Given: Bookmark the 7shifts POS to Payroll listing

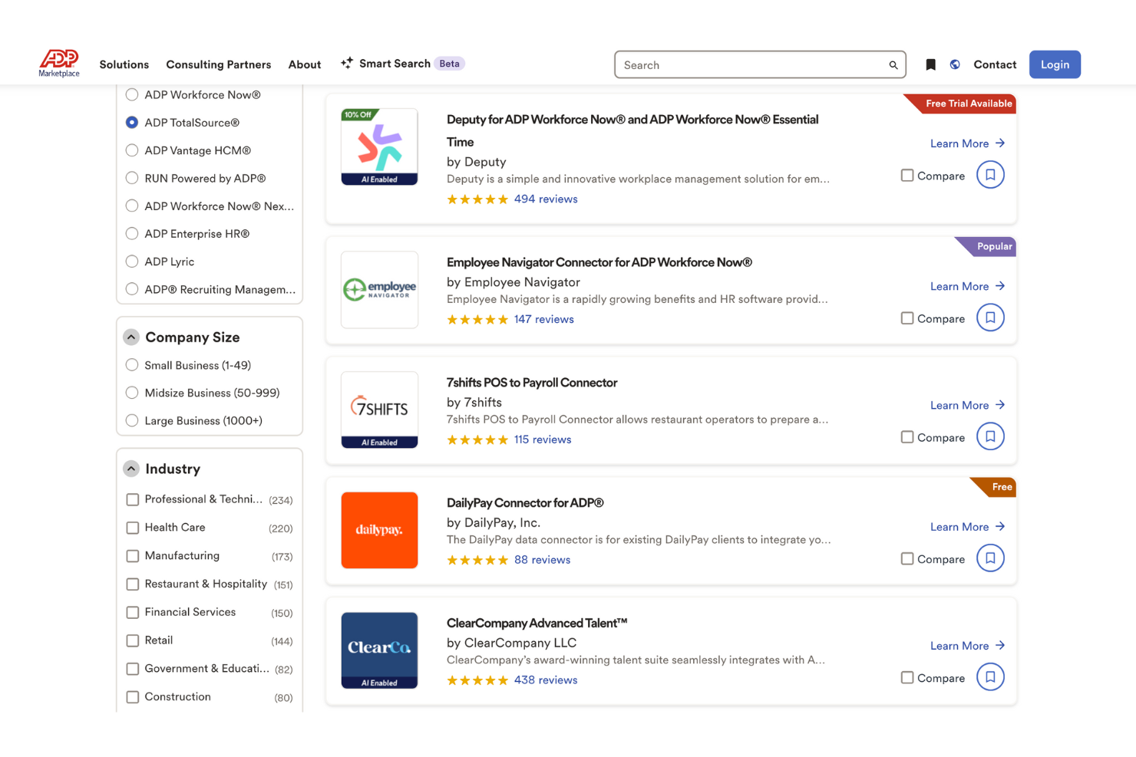Looking at the screenshot, I should pos(990,436).
